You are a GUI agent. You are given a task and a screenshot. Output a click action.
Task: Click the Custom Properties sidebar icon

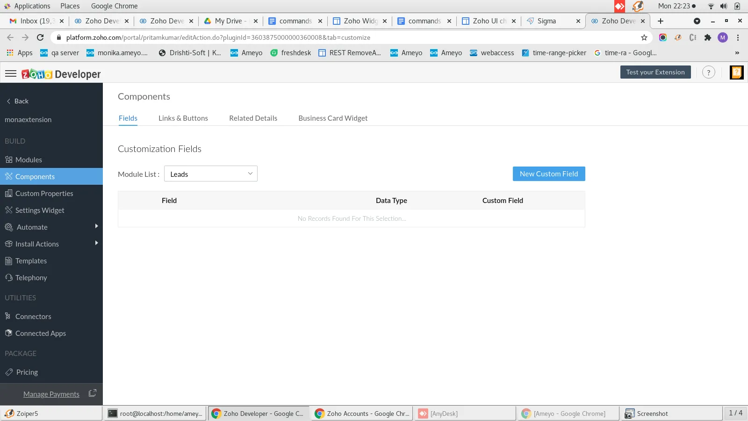click(9, 193)
